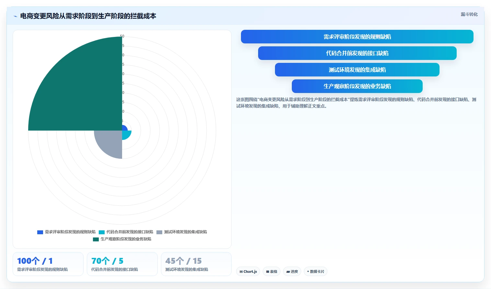Toggle the gray 测试环境发现的集成缺陷 legend swatch
491x289 pixels.
[x=159, y=232]
